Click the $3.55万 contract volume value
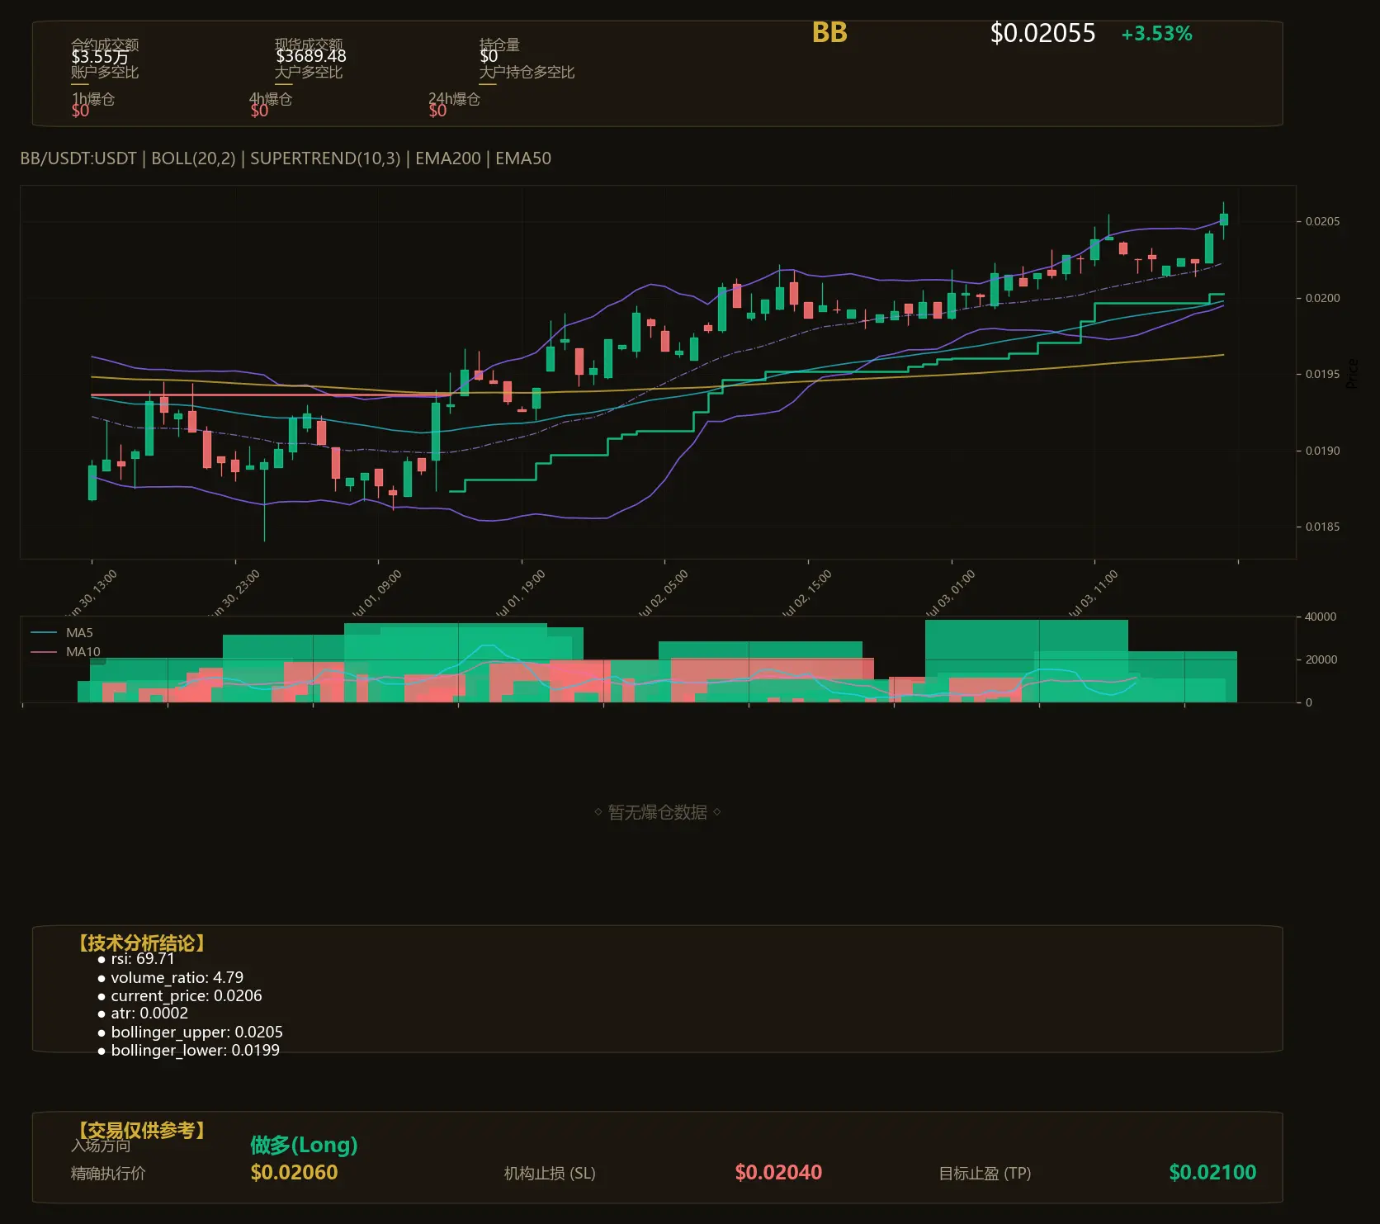The height and width of the screenshot is (1224, 1380). coord(100,57)
